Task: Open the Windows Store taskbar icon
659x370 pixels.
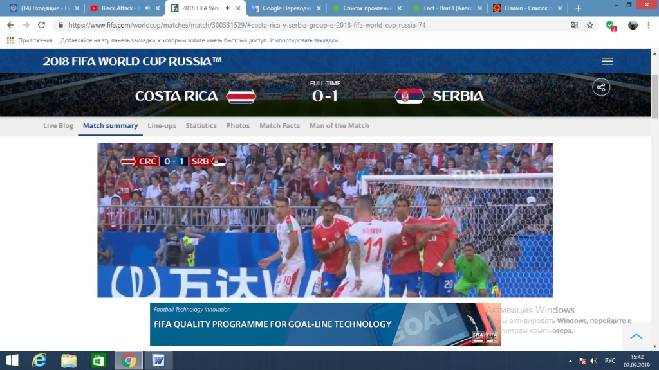Action: click(98, 360)
